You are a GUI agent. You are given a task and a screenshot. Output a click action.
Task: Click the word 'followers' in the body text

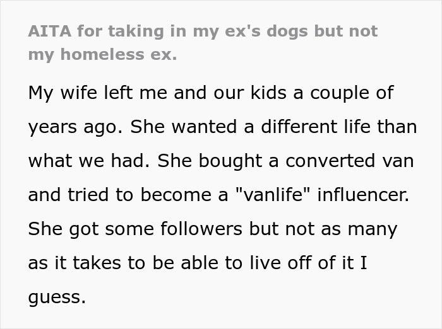click(201, 229)
